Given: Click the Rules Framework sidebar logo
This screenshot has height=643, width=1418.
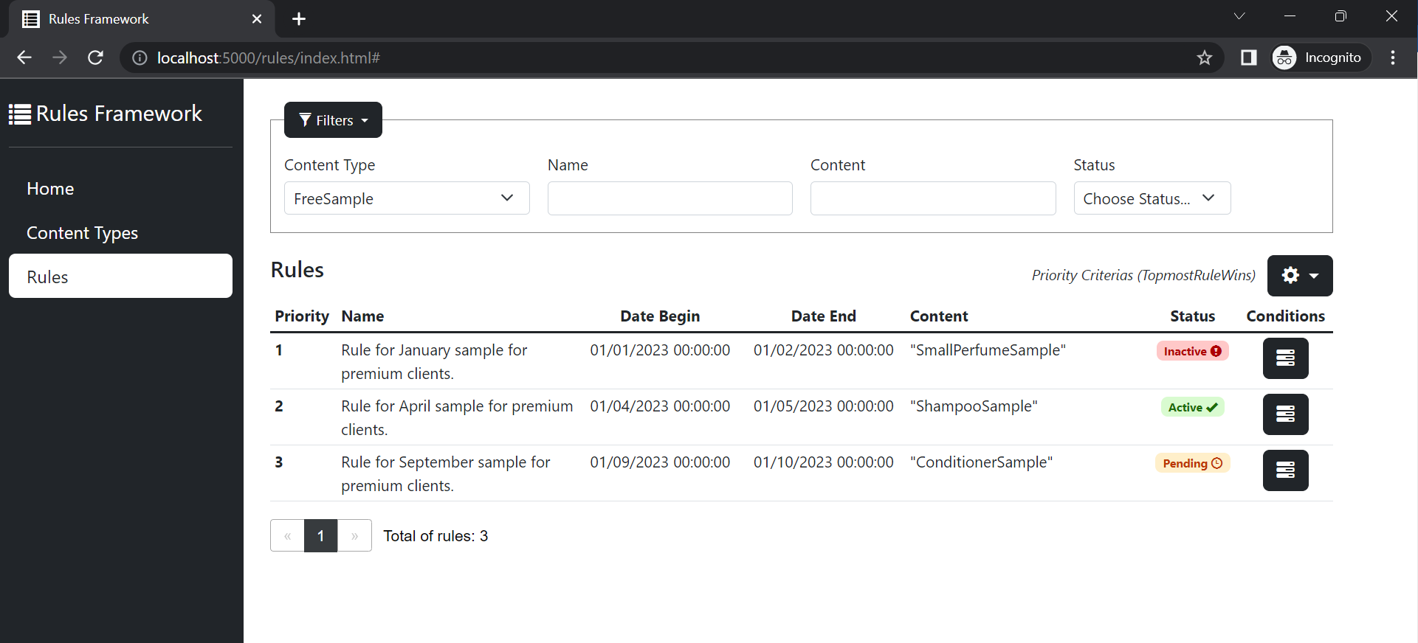Looking at the screenshot, I should tap(106, 114).
